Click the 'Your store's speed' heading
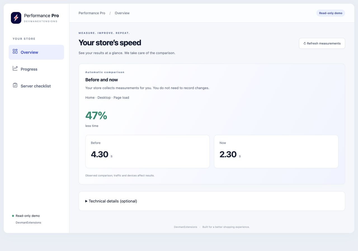Viewport: 358px width, 251px height. tap(110, 43)
